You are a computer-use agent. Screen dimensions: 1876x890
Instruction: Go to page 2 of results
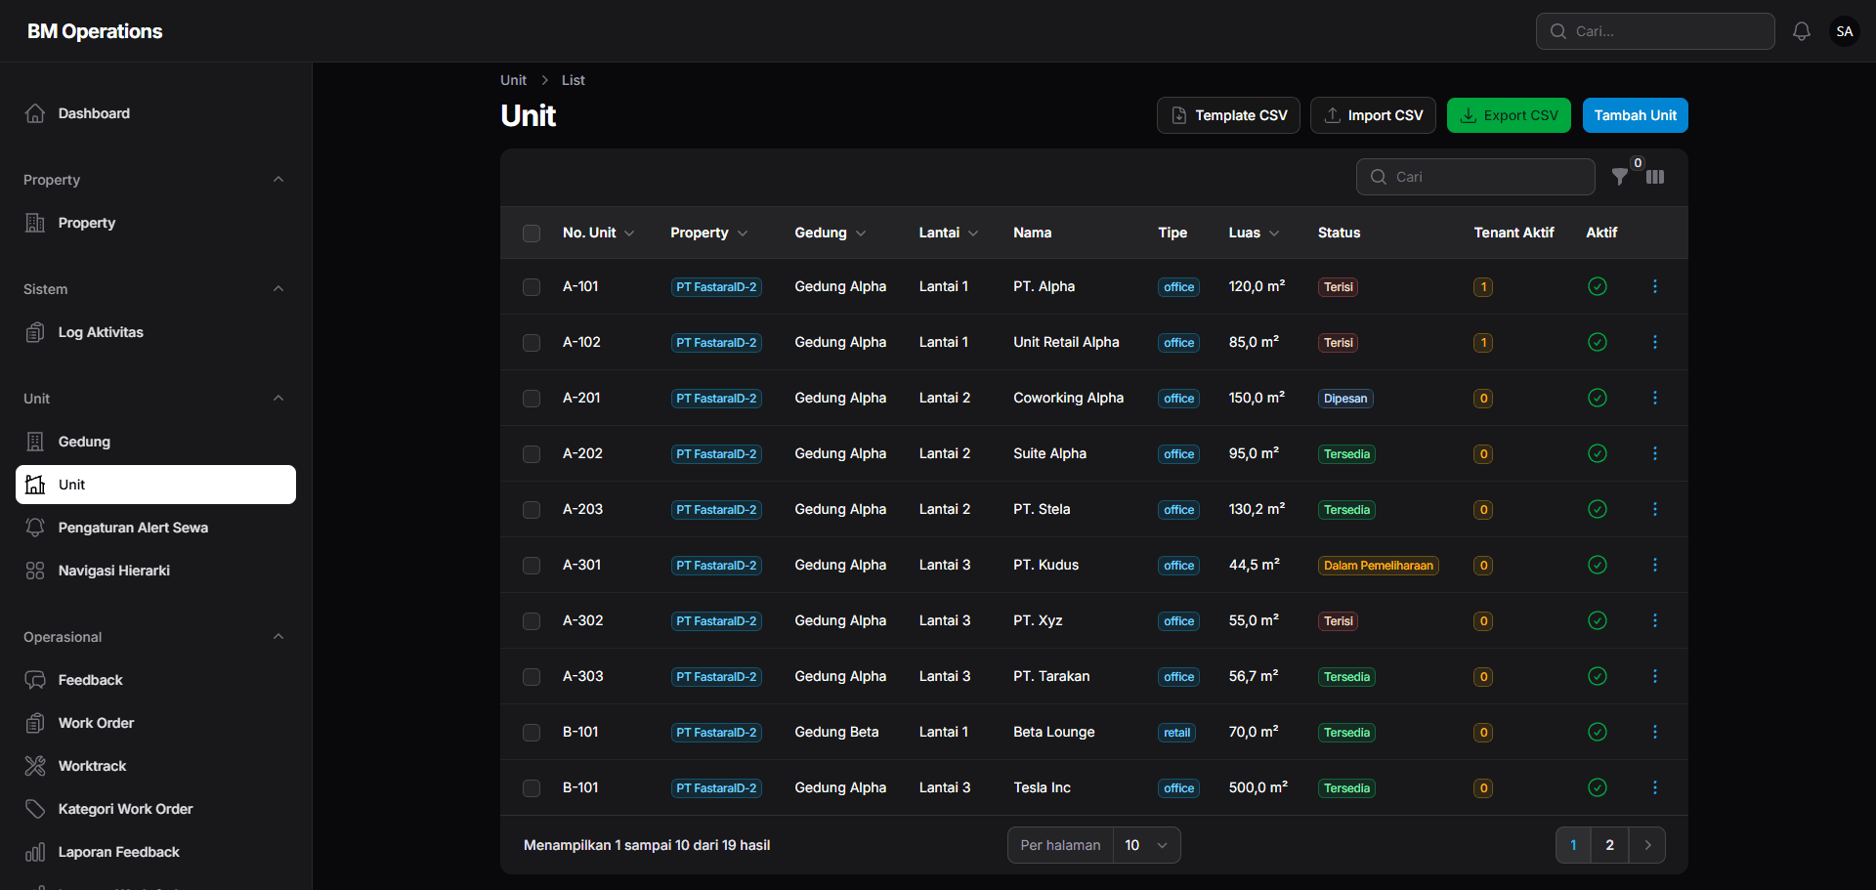(1610, 845)
